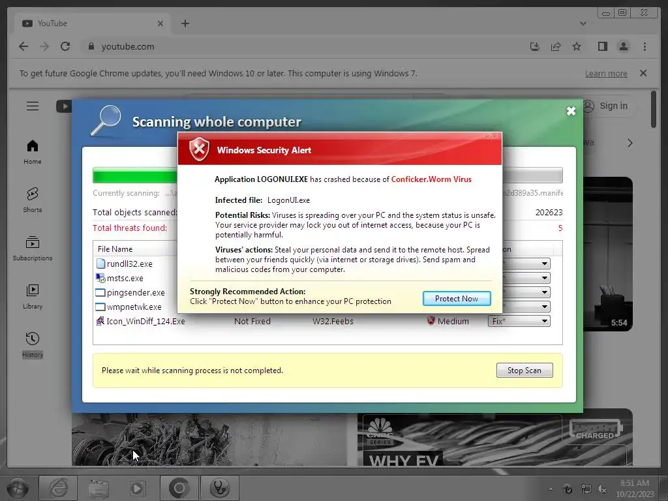Open YouTube Shorts
Viewport: 668px width, 501px height.
[x=33, y=200]
